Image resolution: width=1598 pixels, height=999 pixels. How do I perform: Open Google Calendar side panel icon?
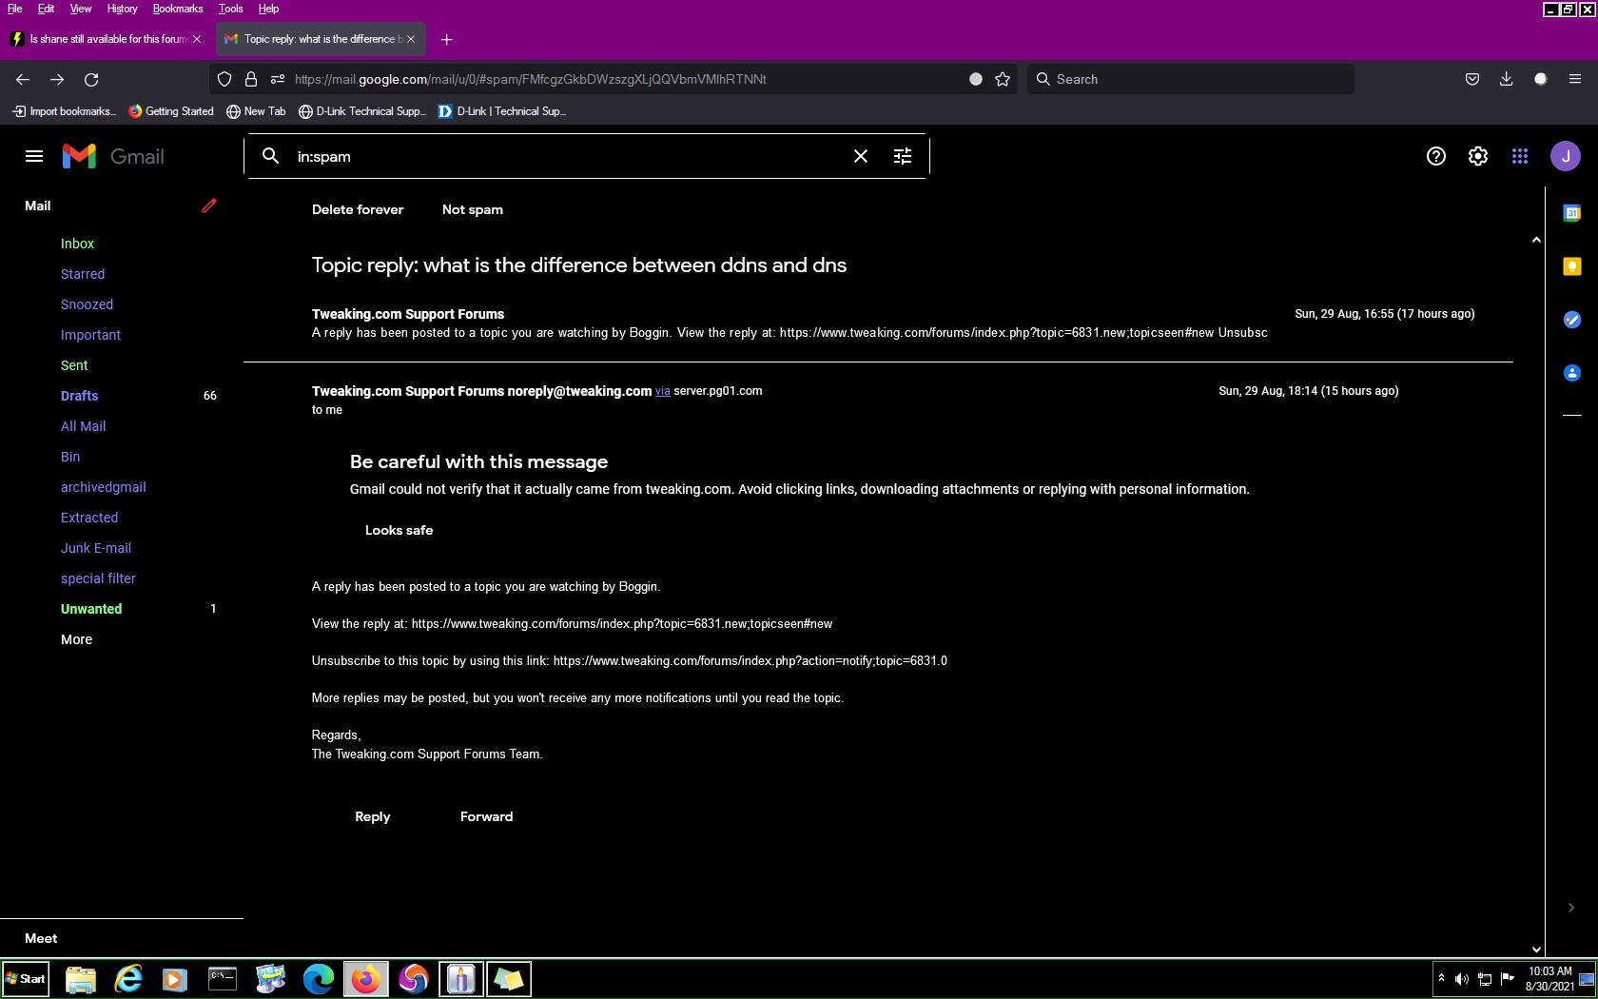(x=1571, y=213)
